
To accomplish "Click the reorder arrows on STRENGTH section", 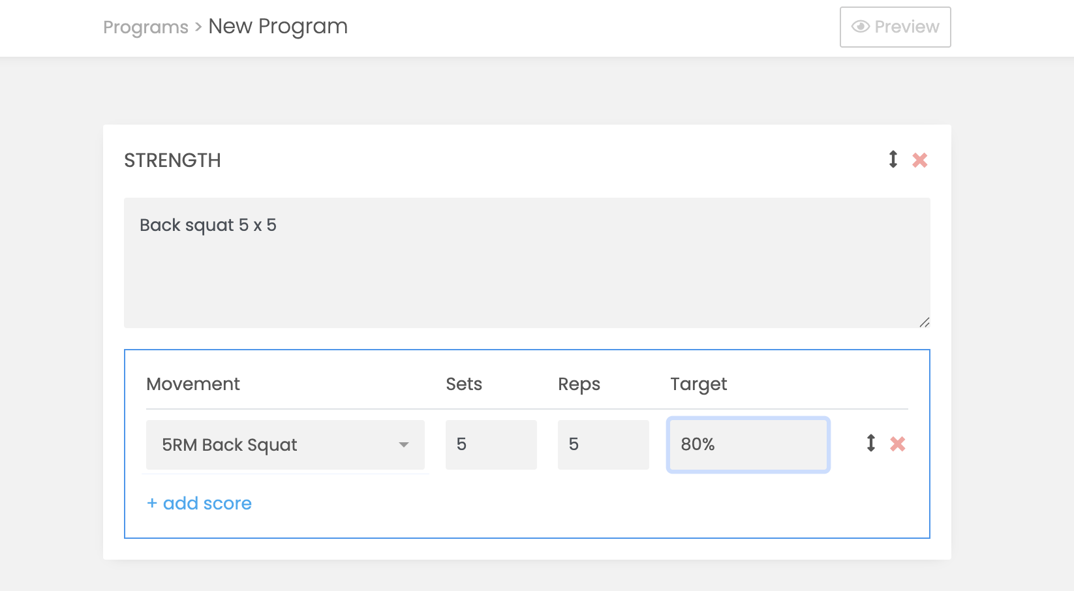I will pos(893,159).
